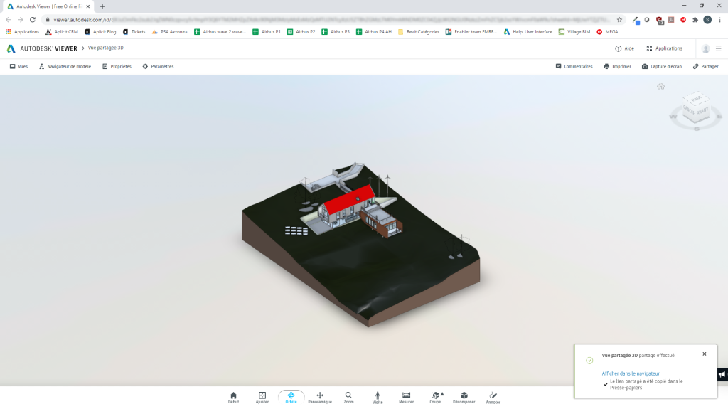728x409 pixels.
Task: Click the Partager share button
Action: (x=705, y=66)
